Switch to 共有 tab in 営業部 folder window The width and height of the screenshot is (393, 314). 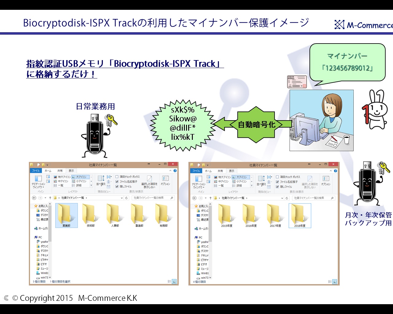click(60, 170)
